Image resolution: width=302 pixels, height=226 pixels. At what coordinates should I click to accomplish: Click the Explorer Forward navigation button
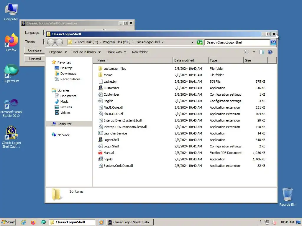point(59,42)
